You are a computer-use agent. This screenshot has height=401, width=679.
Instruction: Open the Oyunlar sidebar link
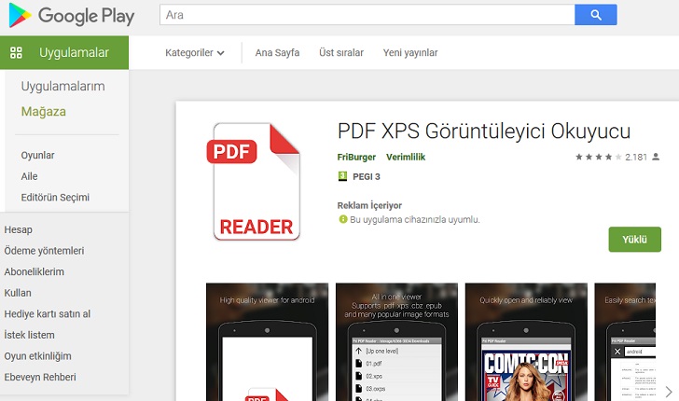pos(37,155)
